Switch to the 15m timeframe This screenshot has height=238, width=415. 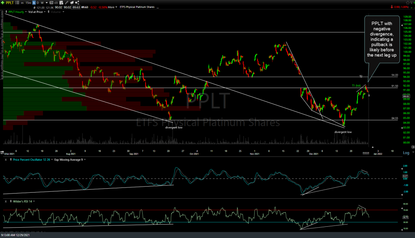pos(29,3)
